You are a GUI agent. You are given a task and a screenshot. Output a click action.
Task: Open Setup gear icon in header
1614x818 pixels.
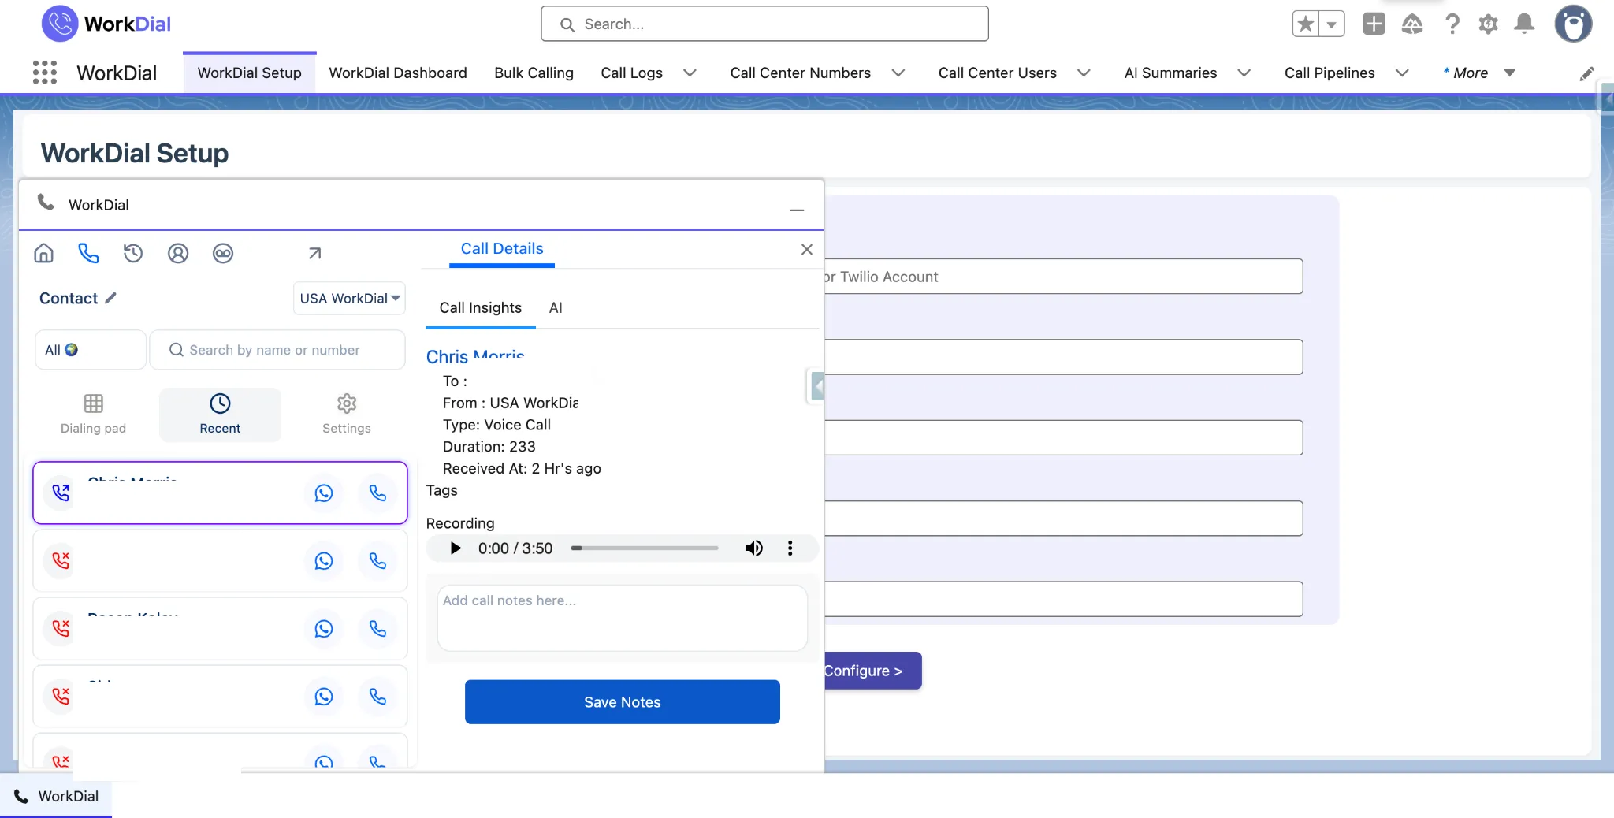[x=1488, y=24]
